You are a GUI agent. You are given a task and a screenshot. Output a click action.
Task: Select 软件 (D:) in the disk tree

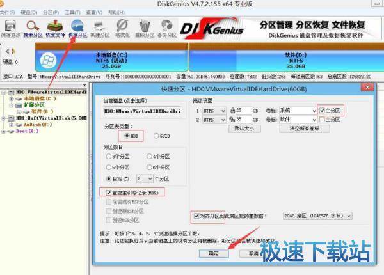[42, 111]
